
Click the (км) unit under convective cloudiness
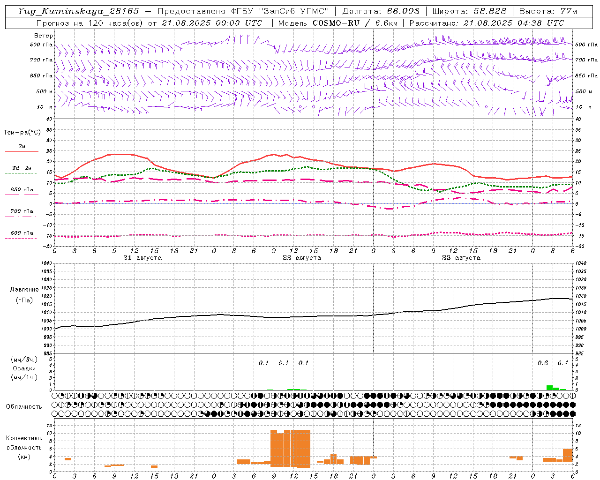(x=24, y=457)
